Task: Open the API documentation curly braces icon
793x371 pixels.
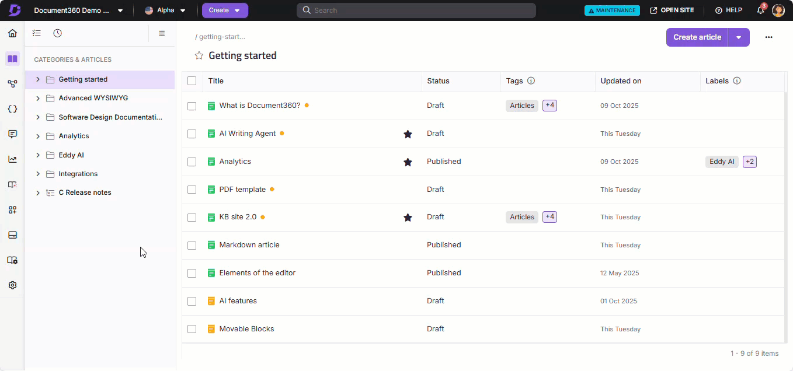Action: click(x=12, y=109)
